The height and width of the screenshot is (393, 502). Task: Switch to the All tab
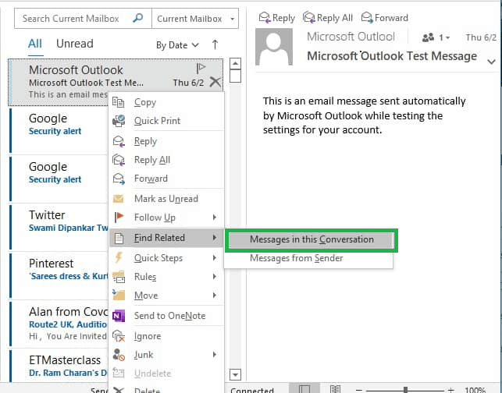(x=35, y=44)
